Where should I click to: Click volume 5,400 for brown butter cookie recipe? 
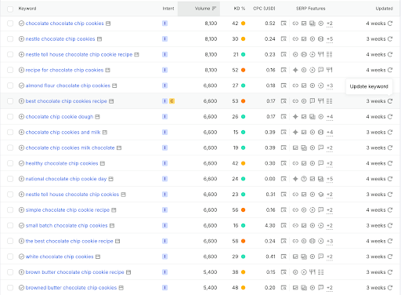coord(210,272)
